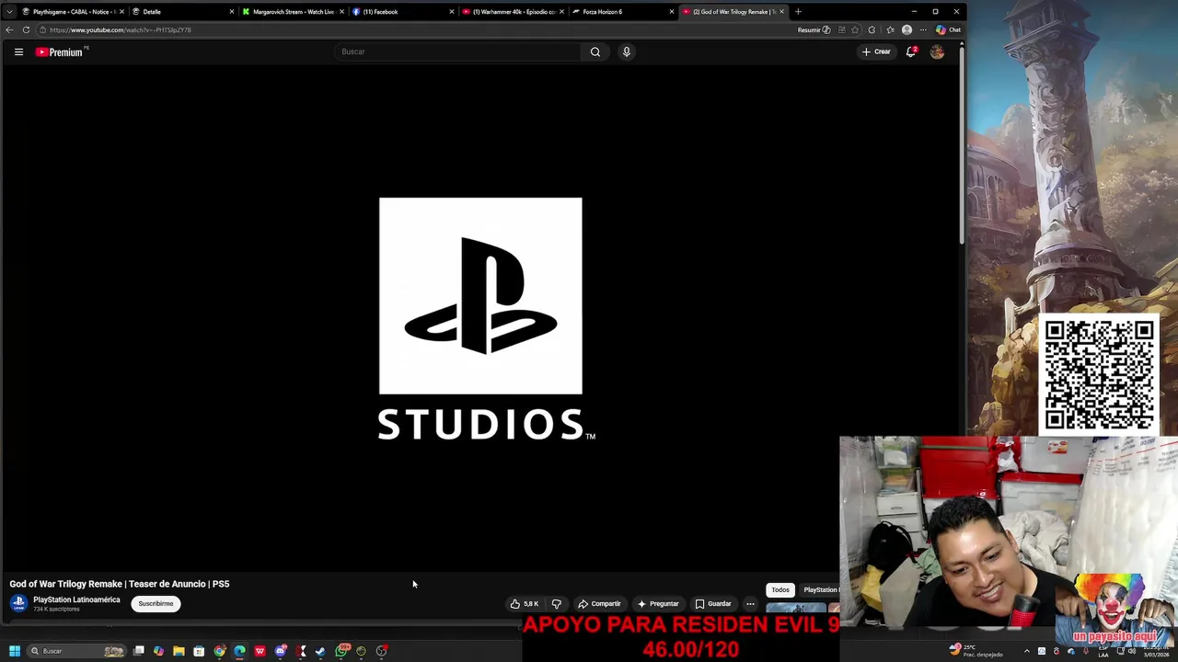The image size is (1178, 662).
Task: Click the Windows taskbar Buscar search box
Action: tap(78, 651)
